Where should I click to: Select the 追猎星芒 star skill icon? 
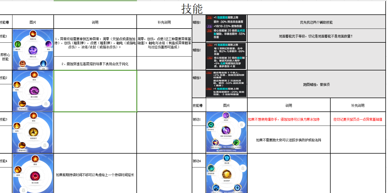33,132
